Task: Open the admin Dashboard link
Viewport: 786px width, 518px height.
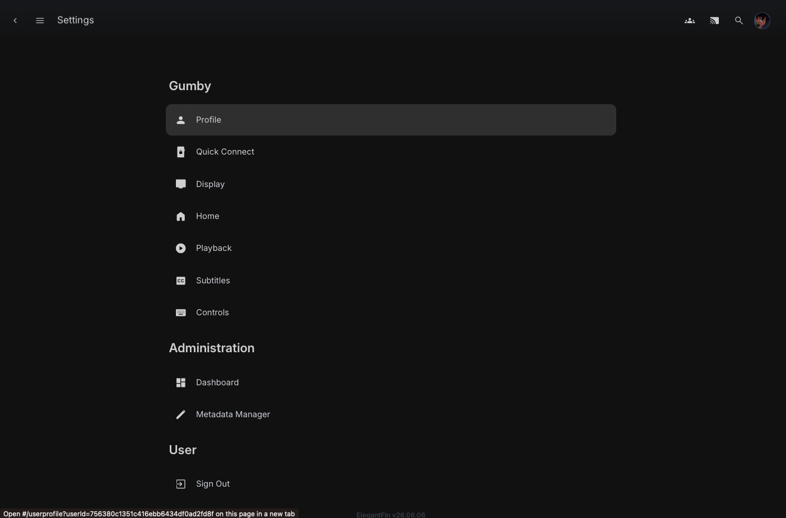Action: tap(391, 382)
